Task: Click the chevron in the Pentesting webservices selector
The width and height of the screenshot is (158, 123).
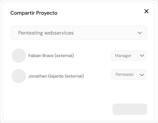Action: click(x=140, y=33)
